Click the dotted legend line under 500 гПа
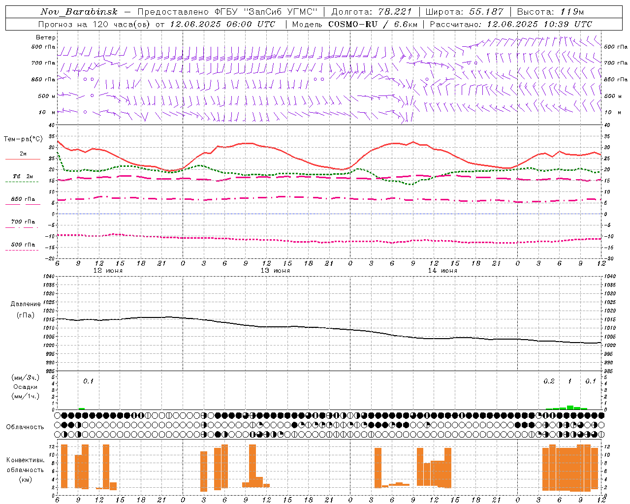 click(x=22, y=250)
